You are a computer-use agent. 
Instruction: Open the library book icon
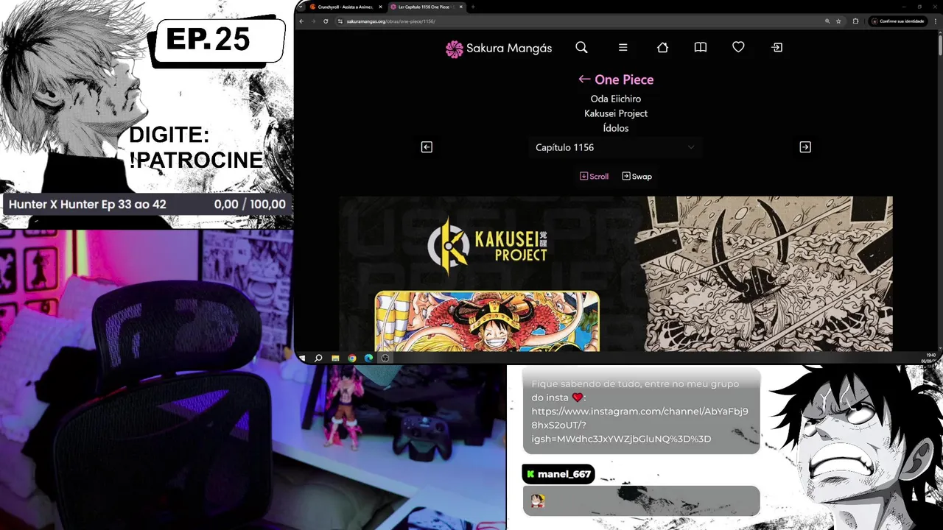click(701, 47)
